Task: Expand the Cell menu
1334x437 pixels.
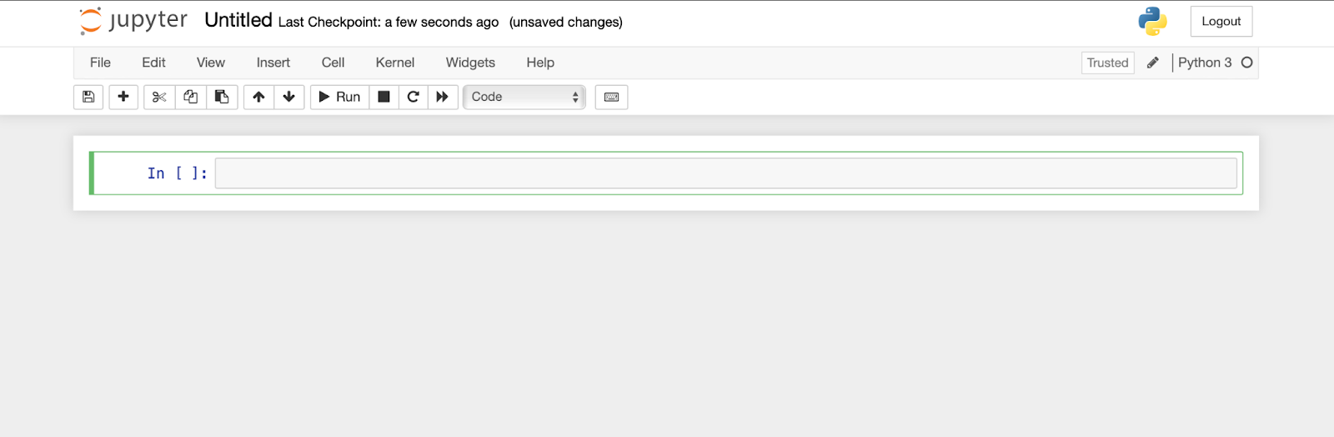Action: 333,63
